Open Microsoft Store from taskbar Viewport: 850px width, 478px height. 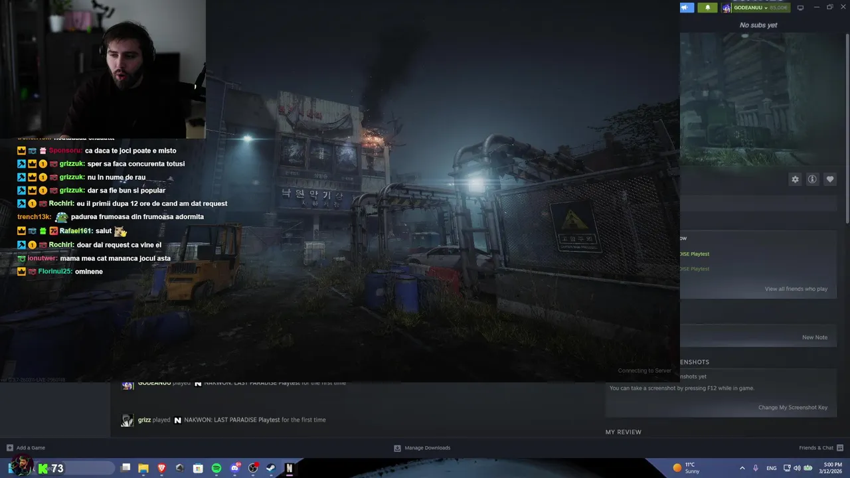[198, 468]
